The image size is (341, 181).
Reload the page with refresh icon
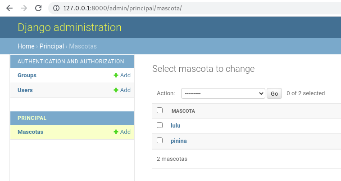tap(38, 8)
